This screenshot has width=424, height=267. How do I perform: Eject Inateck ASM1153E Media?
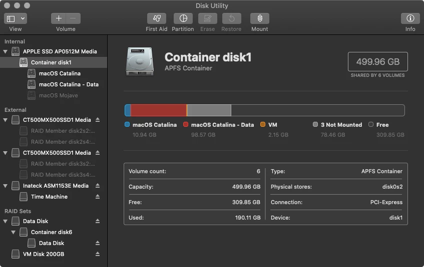click(x=98, y=186)
